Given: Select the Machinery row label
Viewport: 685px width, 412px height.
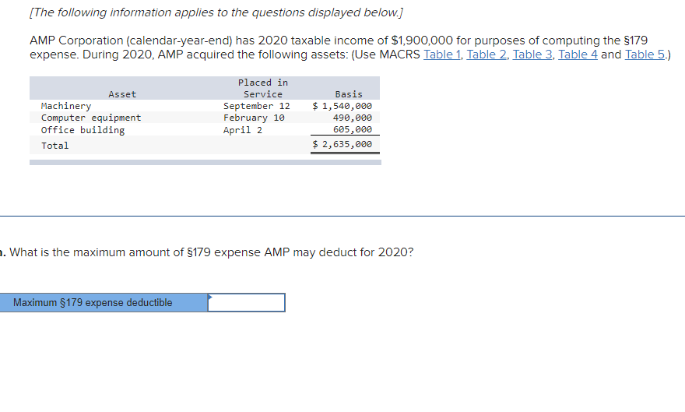Looking at the screenshot, I should (66, 106).
